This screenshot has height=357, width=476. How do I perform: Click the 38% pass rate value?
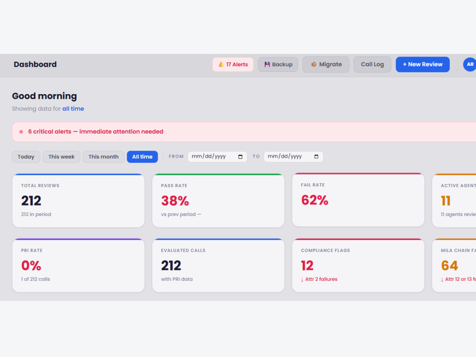pos(175,201)
